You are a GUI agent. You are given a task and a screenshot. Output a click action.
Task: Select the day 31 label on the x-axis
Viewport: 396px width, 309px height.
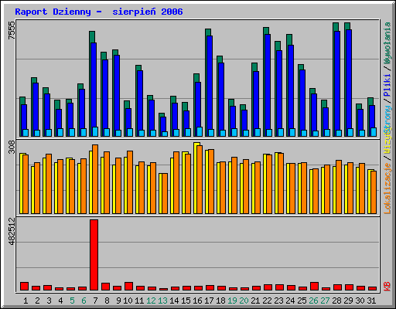(x=371, y=301)
